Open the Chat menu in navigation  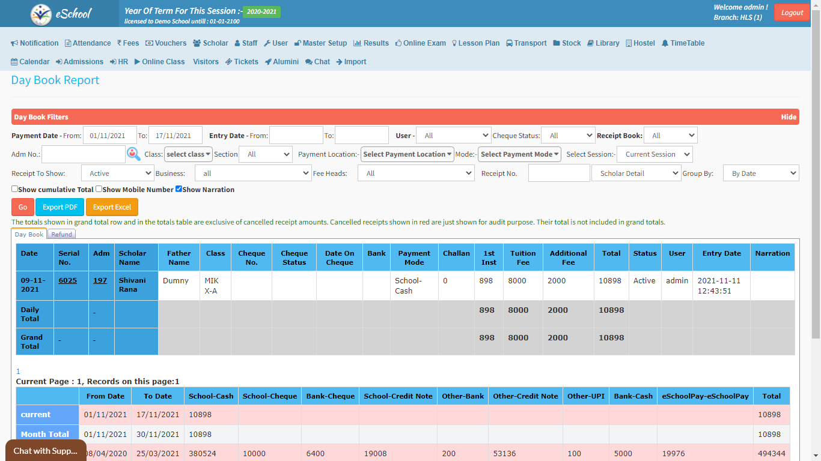click(x=317, y=62)
